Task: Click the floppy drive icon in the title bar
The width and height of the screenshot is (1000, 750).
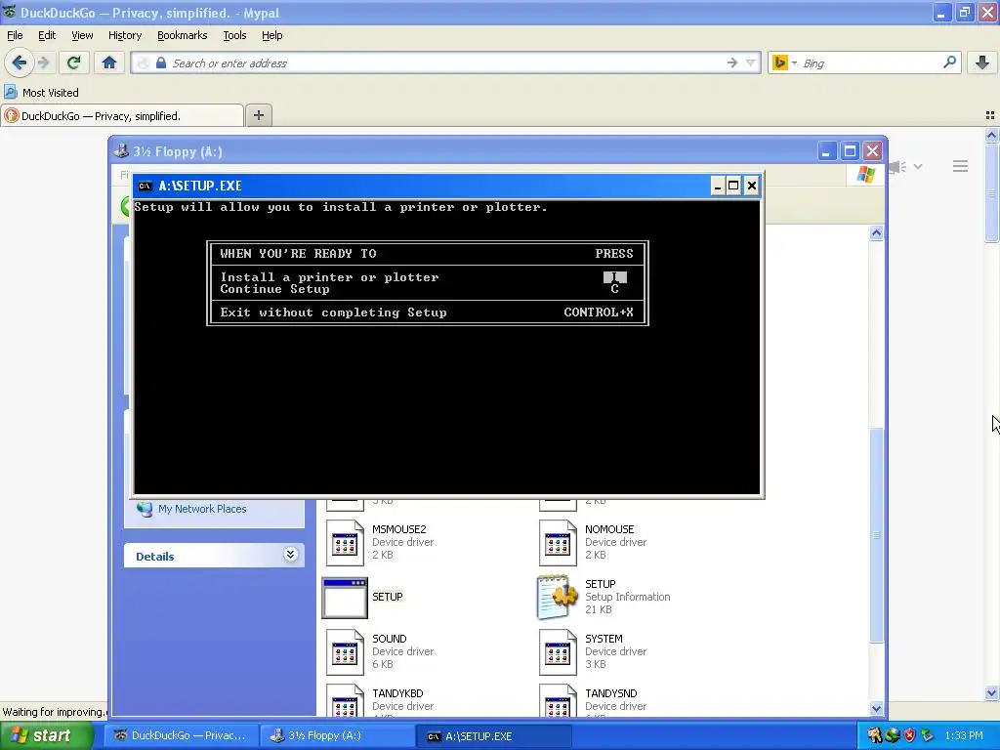Action: coord(120,151)
